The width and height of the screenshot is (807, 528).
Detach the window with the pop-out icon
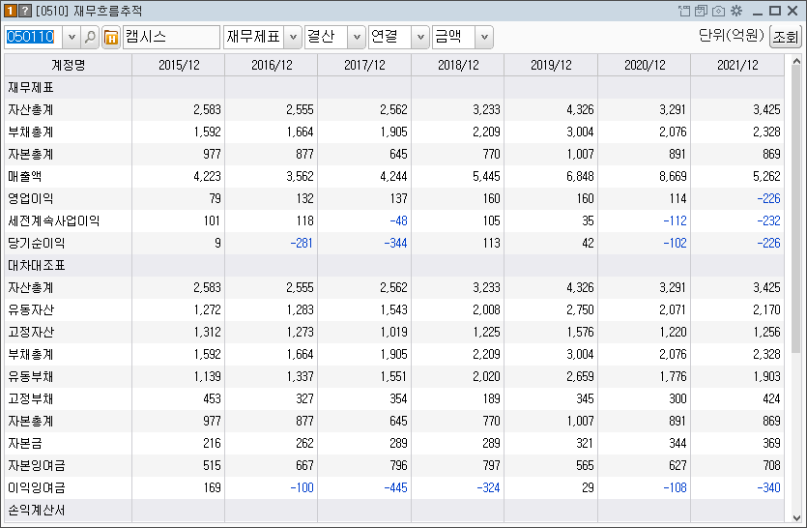pos(684,11)
